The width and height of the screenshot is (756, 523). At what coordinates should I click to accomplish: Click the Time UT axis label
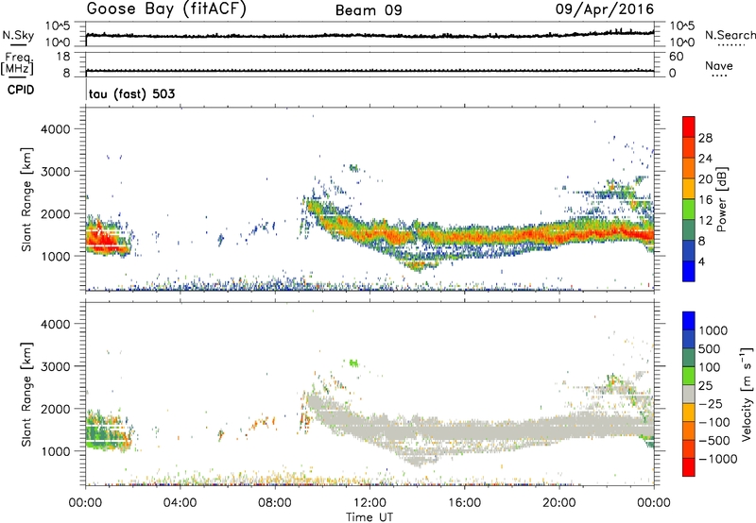369,516
